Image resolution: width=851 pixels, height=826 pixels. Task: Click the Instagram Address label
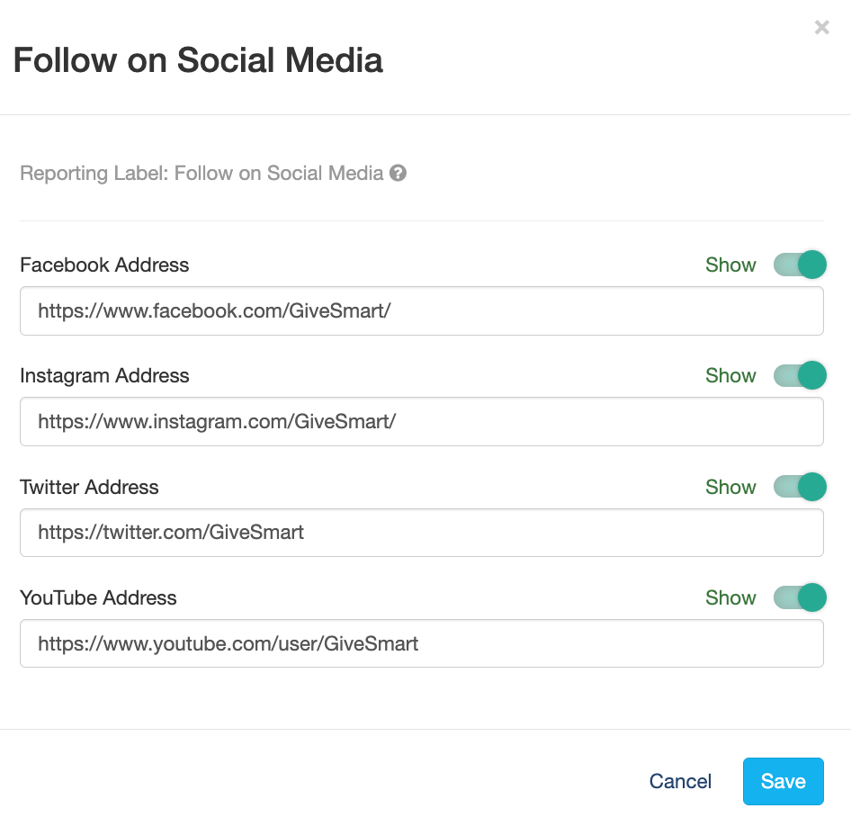(x=104, y=375)
